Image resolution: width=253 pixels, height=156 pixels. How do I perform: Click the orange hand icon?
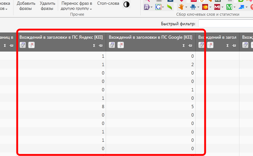click(x=181, y=7)
